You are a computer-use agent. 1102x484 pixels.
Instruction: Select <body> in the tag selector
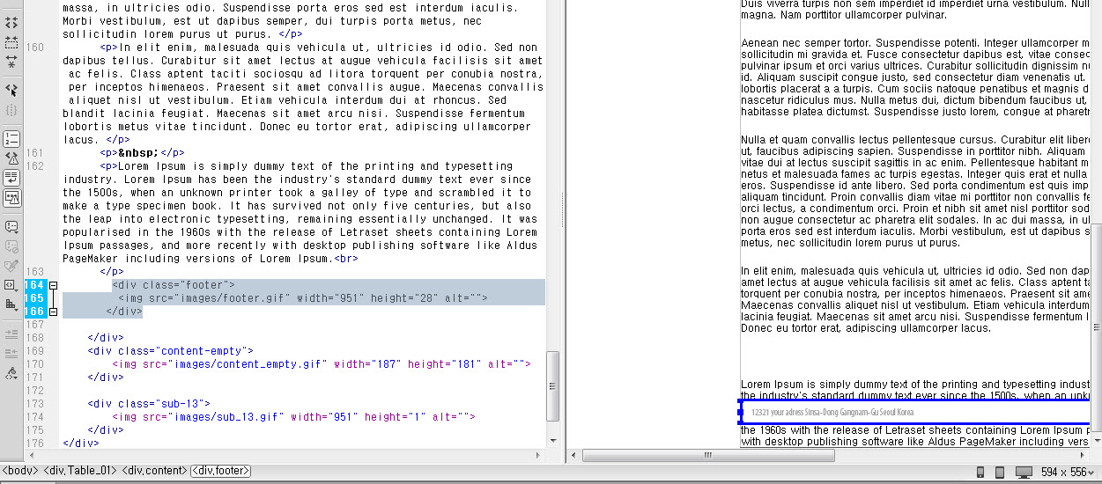click(x=21, y=471)
